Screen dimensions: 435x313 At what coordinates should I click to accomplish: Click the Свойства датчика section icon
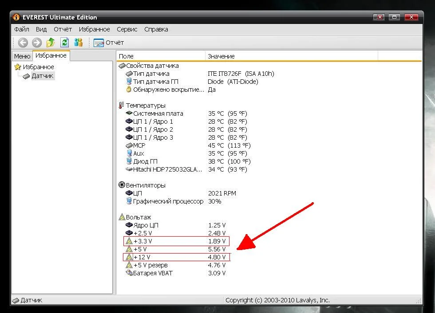[x=122, y=66]
